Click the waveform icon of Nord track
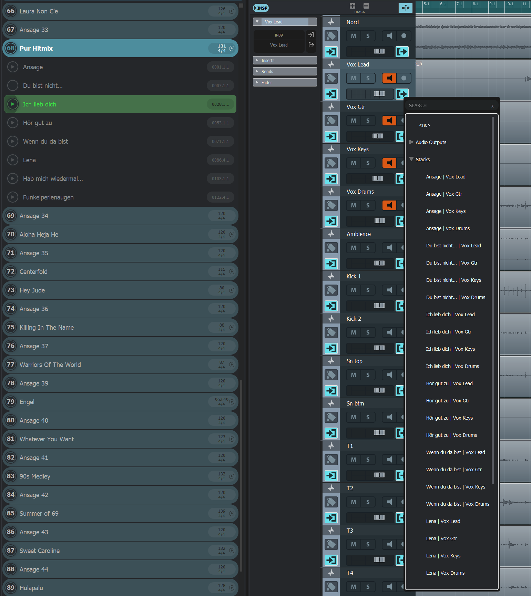 point(331,22)
